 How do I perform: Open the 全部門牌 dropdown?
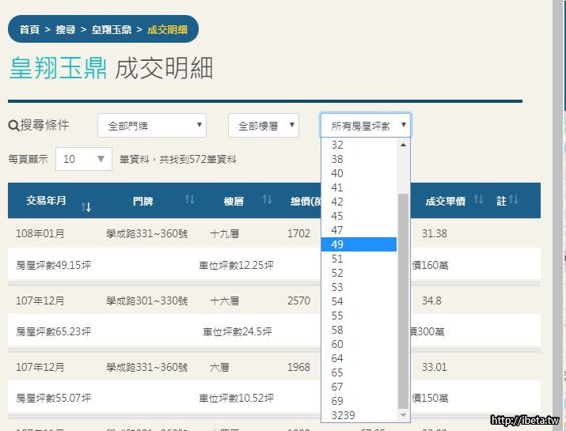[152, 125]
